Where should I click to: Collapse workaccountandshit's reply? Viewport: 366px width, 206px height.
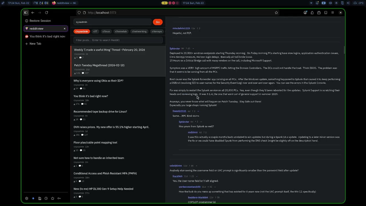pyautogui.click(x=215, y=187)
